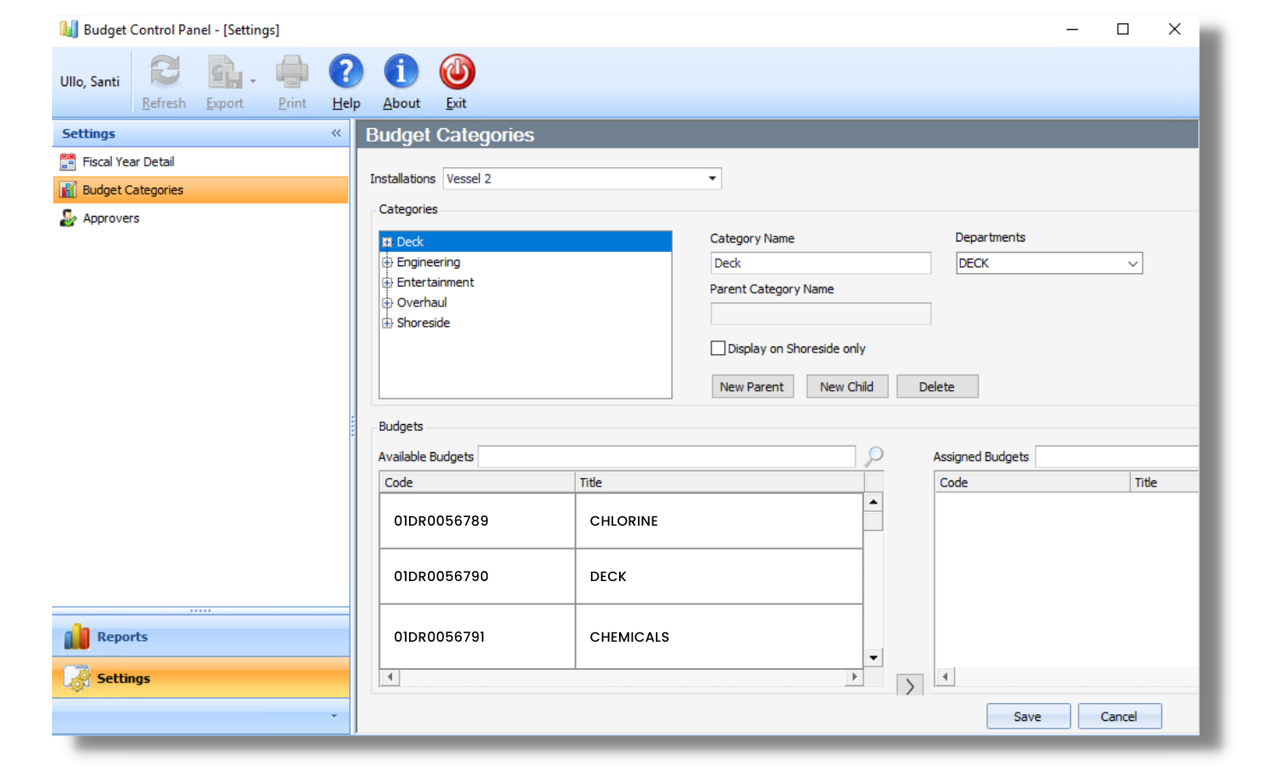Click inside the Category Name field

pos(820,262)
